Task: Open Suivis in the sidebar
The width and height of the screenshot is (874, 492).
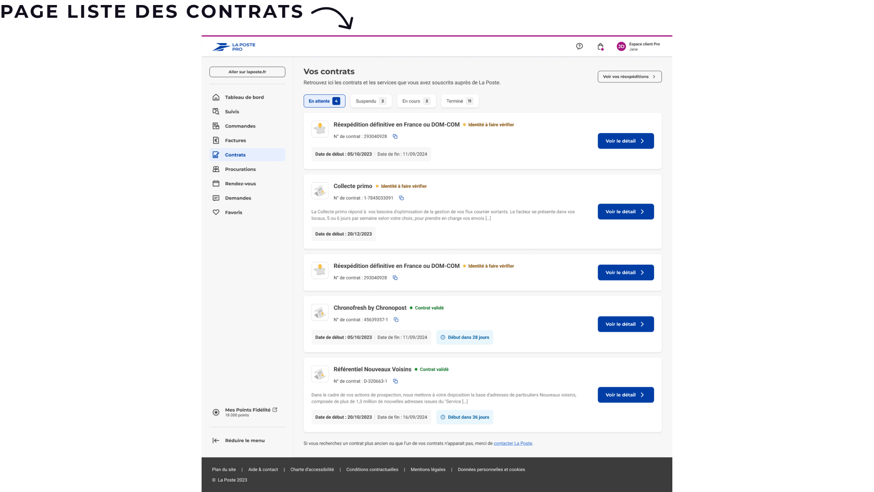Action: (247, 112)
